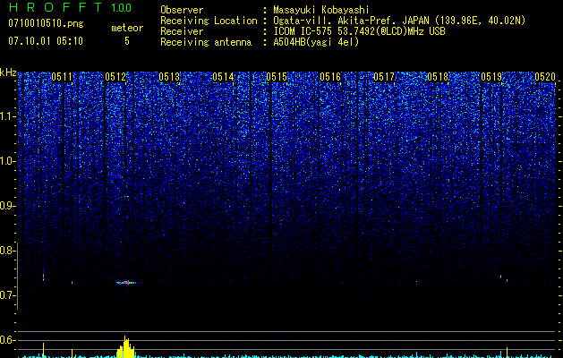Click the Receiving Location label

(x=209, y=21)
